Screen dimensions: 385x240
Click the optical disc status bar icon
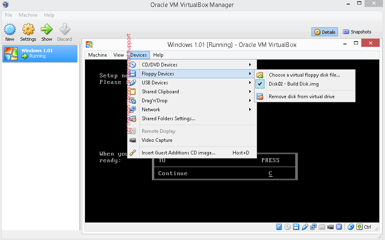[x=287, y=227]
